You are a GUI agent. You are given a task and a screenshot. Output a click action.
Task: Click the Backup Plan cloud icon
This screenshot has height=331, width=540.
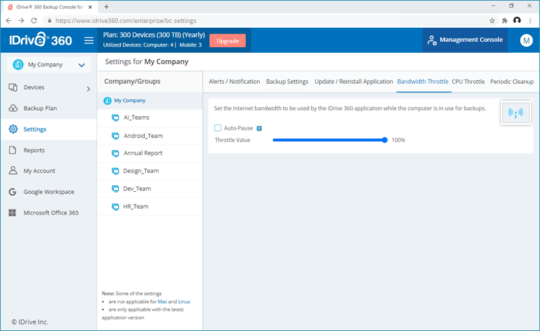(x=13, y=108)
